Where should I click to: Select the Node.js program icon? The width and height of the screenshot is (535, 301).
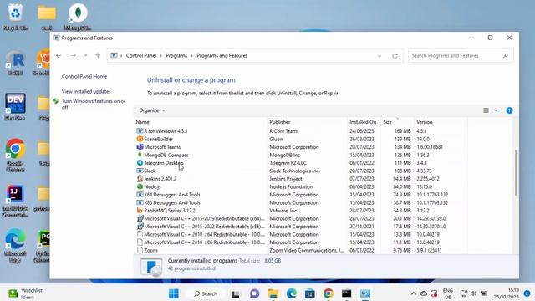point(140,186)
